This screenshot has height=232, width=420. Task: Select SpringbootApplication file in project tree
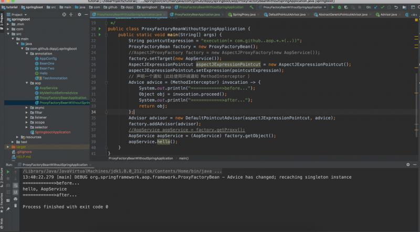pos(52,132)
